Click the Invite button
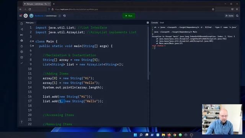 pos(229,16)
